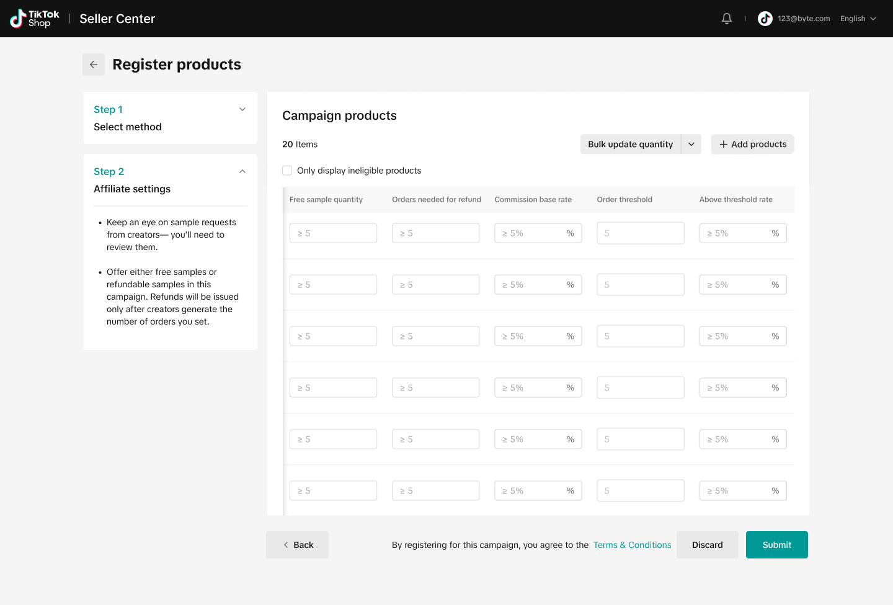Go back using the arrow beside Register products
This screenshot has height=605, width=893.
pyautogui.click(x=94, y=65)
